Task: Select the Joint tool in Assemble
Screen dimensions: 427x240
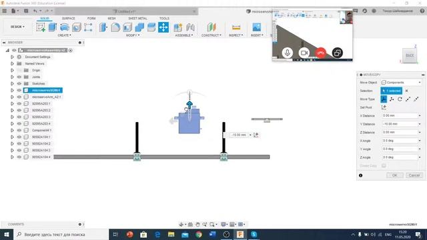Action: 190,27
